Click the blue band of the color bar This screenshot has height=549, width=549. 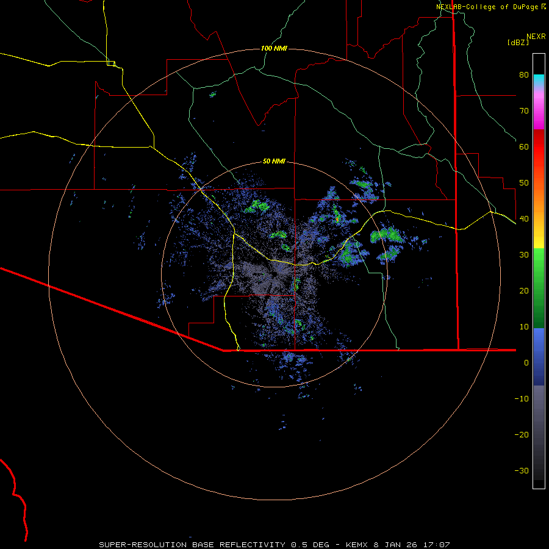(539, 357)
